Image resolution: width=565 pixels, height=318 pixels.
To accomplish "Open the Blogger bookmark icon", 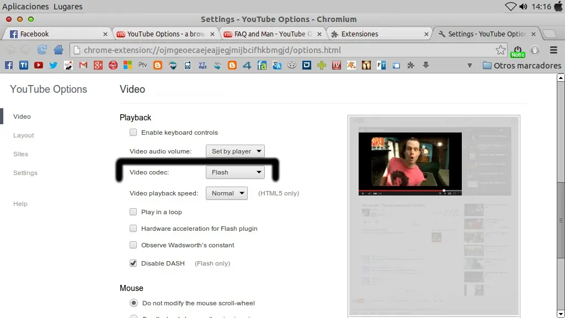I will pyautogui.click(x=157, y=65).
